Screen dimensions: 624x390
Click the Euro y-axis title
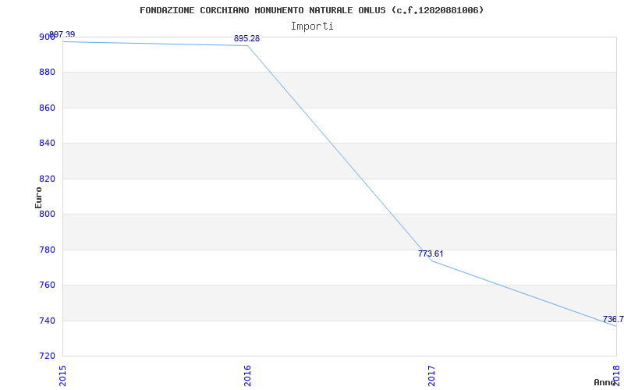pyautogui.click(x=38, y=197)
